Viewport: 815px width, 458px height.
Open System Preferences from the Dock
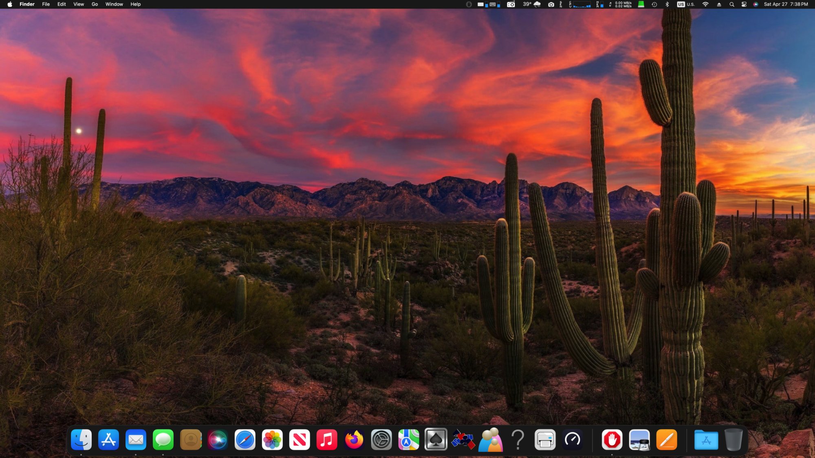(x=381, y=440)
